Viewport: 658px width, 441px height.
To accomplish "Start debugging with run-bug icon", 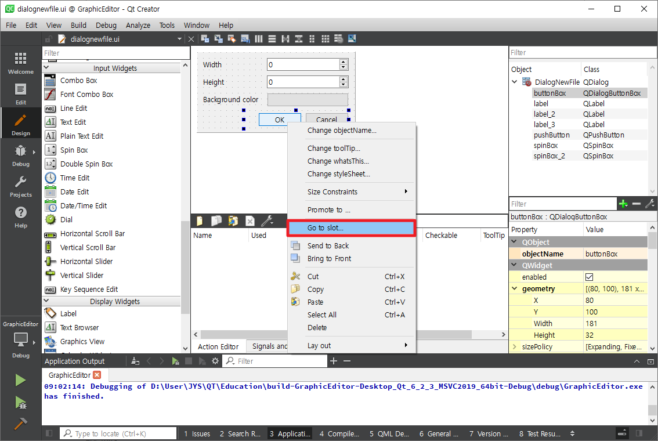I will click(x=20, y=402).
